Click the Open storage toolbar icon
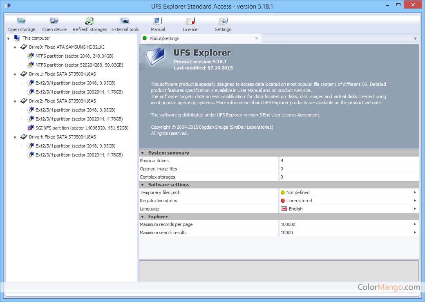This screenshot has width=425, height=302. click(22, 21)
